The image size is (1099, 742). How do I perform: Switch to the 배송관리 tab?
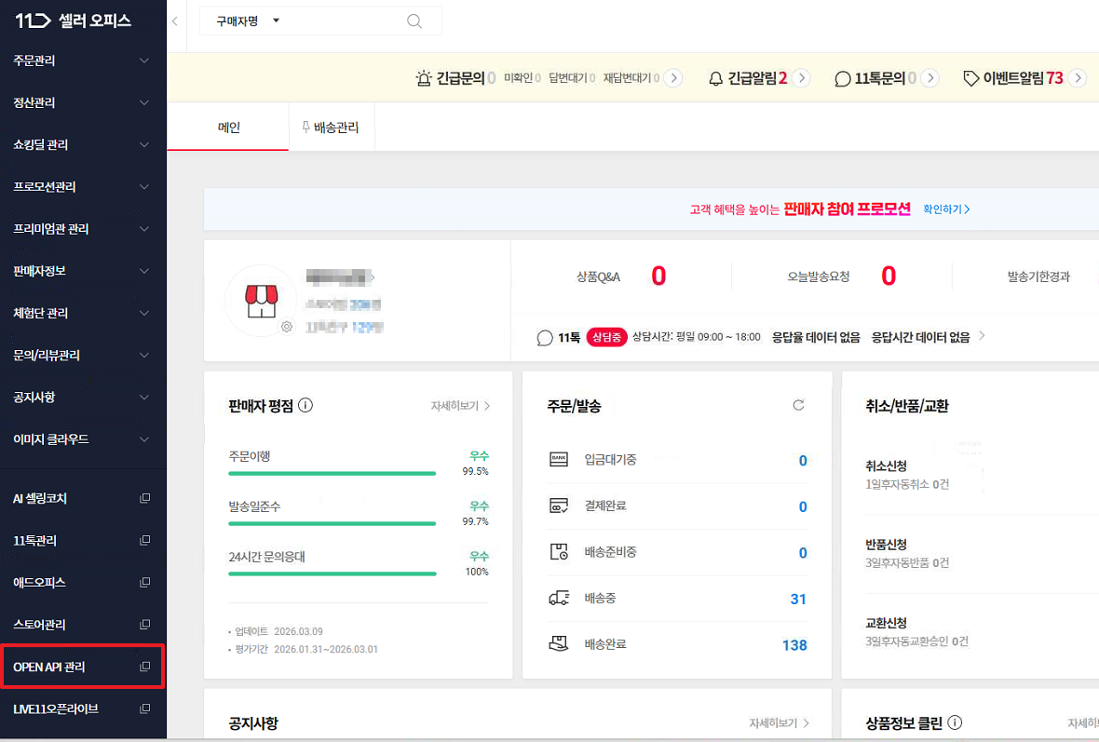(x=331, y=128)
